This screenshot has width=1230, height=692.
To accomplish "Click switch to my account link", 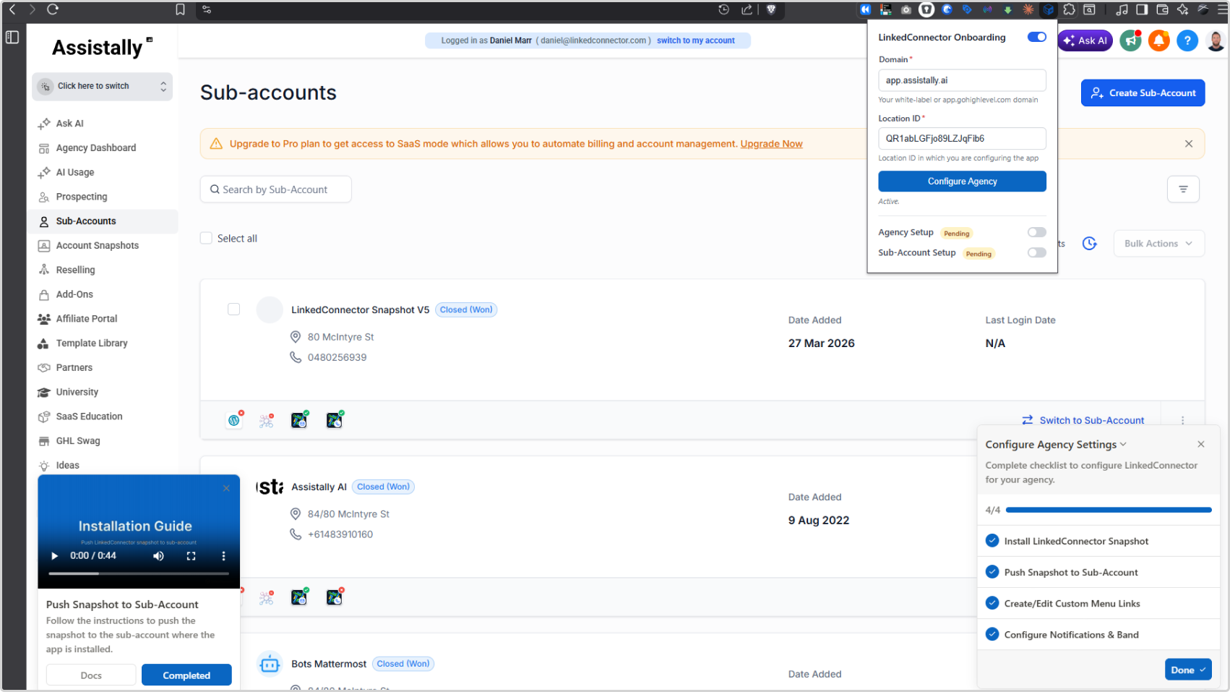I will [x=695, y=40].
